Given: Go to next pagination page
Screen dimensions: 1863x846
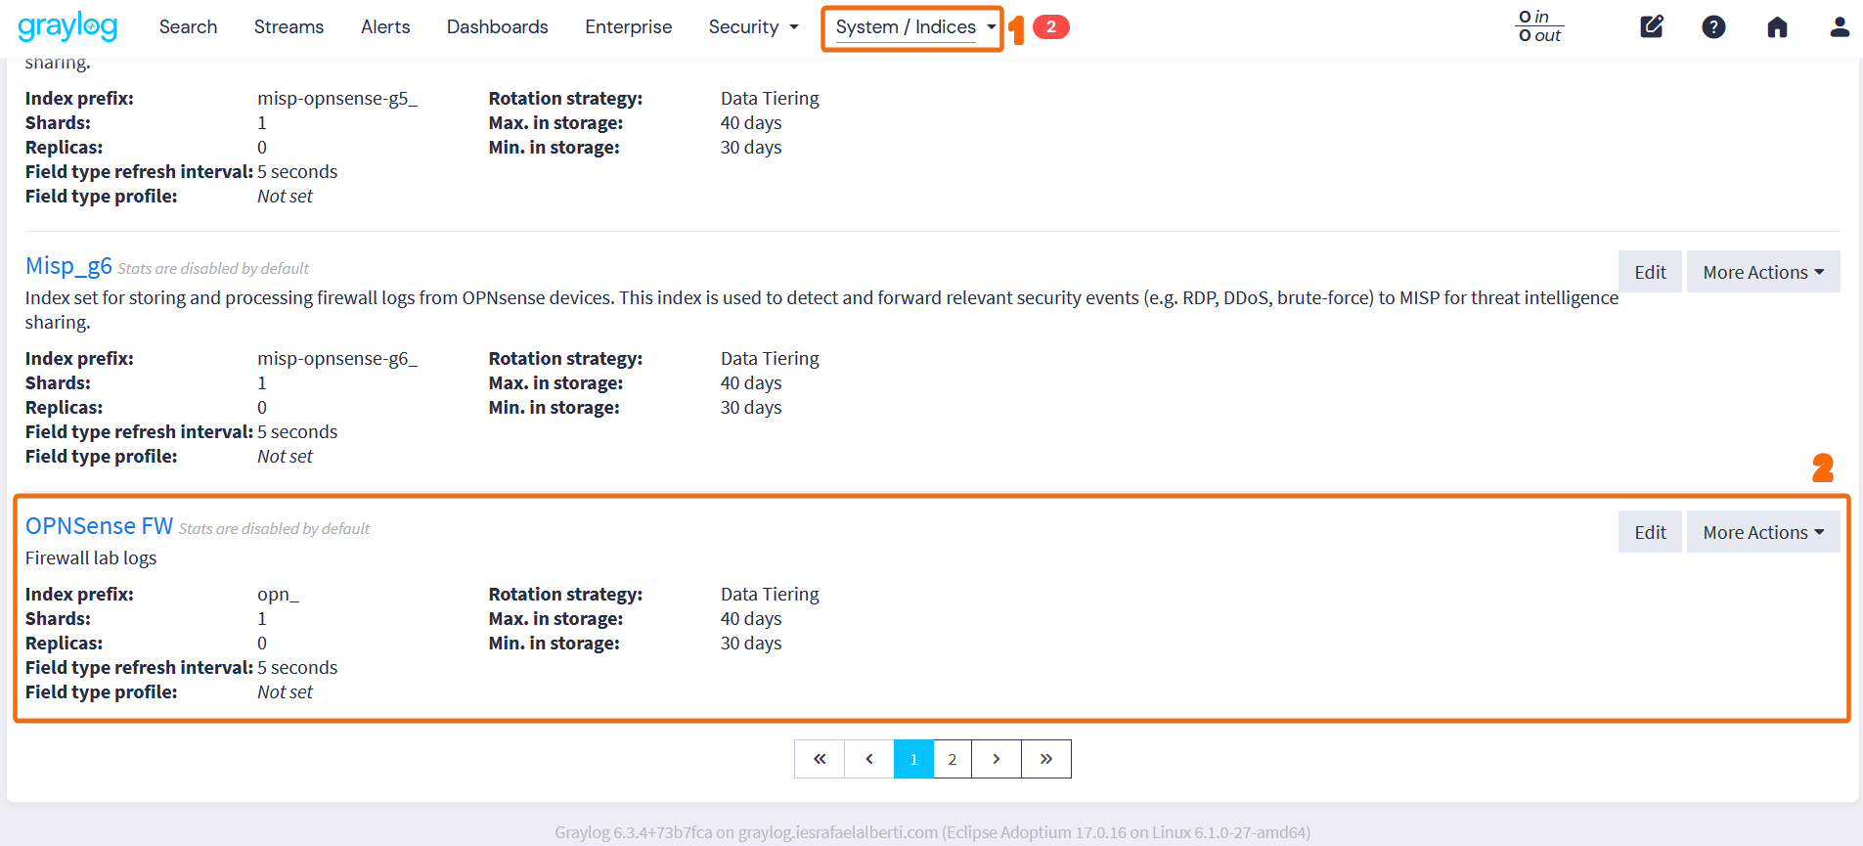Looking at the screenshot, I should (997, 759).
